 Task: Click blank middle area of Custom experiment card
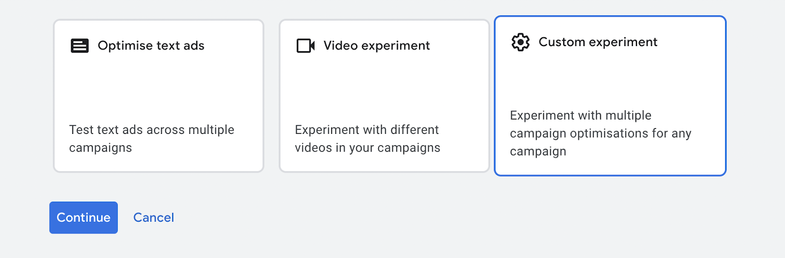[610, 78]
